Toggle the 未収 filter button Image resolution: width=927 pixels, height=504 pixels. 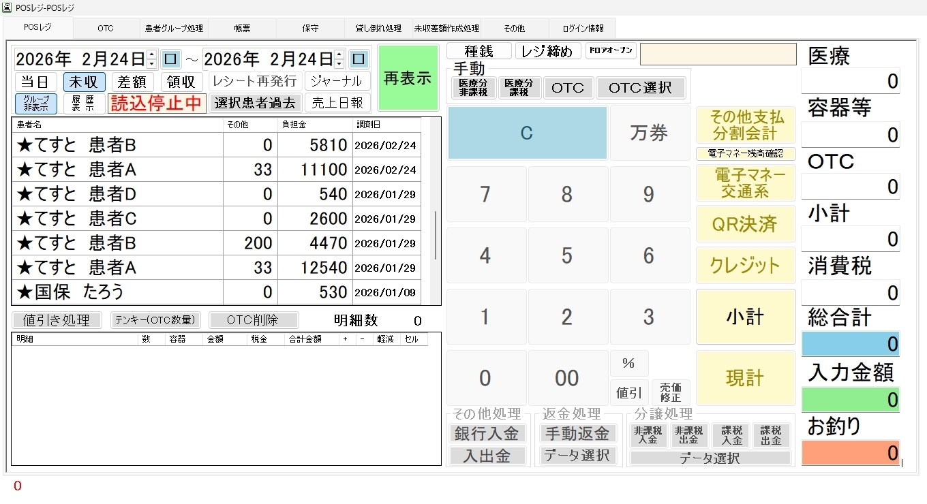[x=85, y=82]
